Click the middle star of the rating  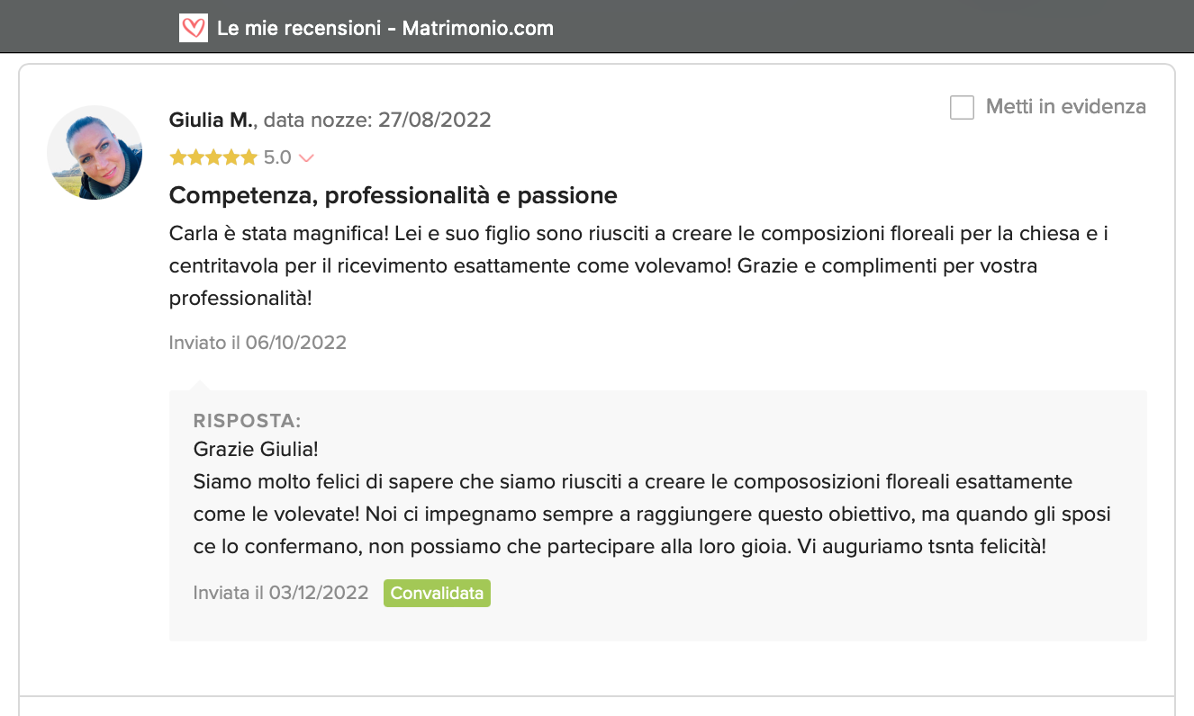(213, 158)
